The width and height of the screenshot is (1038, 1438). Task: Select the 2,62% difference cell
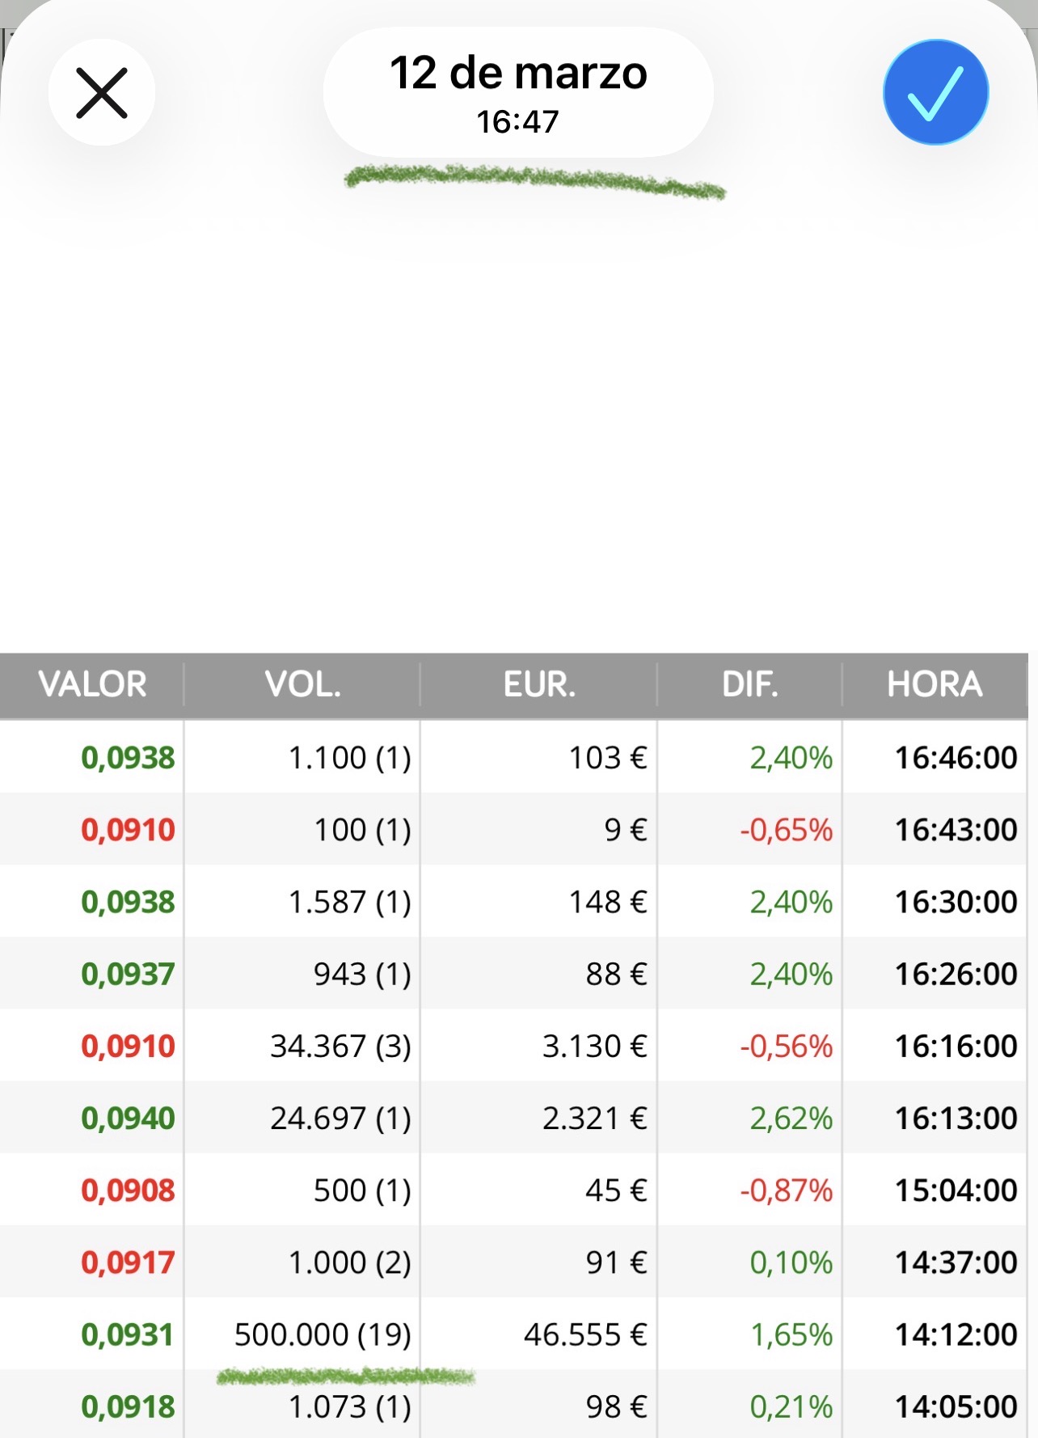pos(791,1118)
